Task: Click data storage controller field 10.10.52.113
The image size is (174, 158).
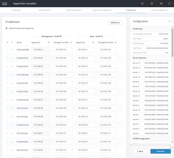Action: click(108, 150)
